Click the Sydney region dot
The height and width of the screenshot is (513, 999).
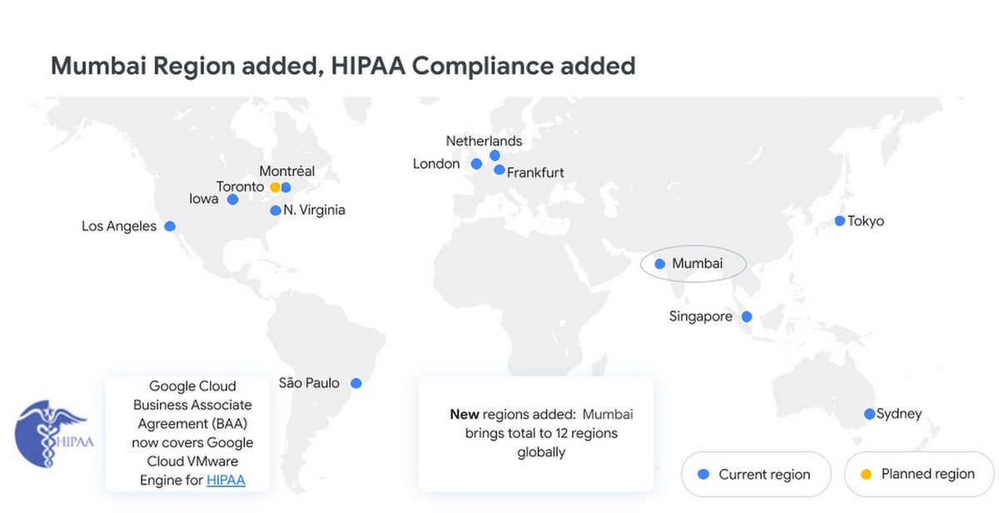pyautogui.click(x=869, y=414)
